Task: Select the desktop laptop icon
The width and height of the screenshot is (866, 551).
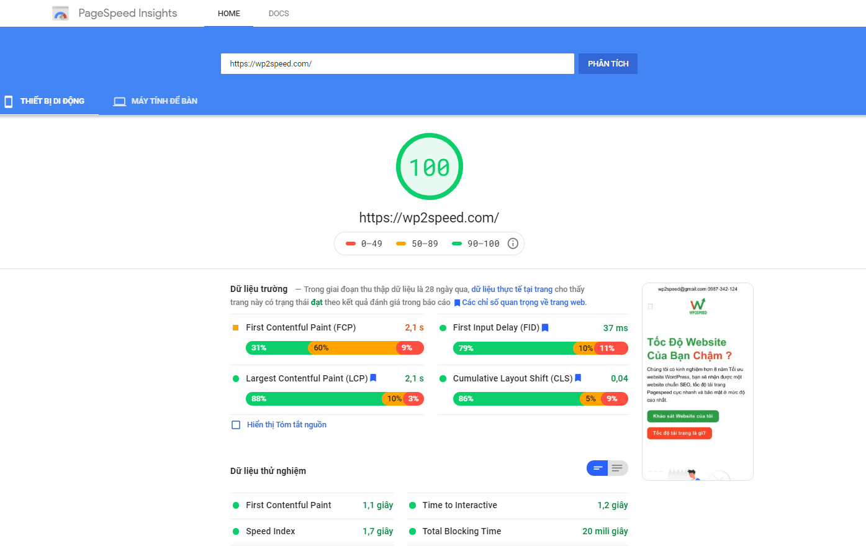Action: [120, 101]
